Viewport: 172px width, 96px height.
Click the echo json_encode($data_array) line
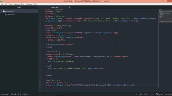tap(60, 45)
